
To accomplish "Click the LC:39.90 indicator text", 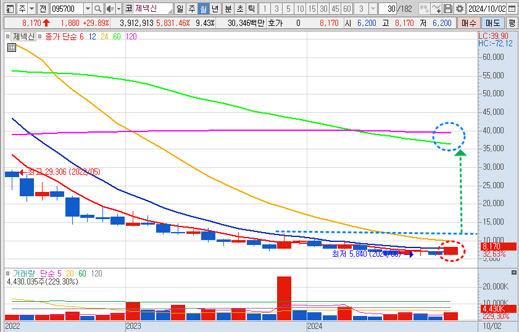I will click(x=493, y=36).
